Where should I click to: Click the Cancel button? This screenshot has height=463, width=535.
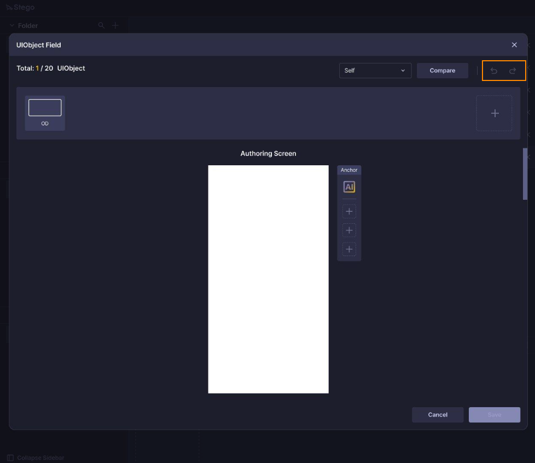click(437, 415)
